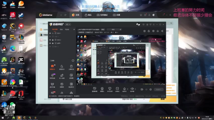Open WeGame 主页 tab

pyautogui.click(x=76, y=15)
